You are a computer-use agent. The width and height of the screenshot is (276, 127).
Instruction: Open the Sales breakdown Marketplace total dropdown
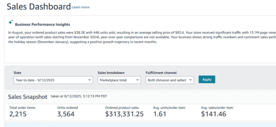pos(119,80)
